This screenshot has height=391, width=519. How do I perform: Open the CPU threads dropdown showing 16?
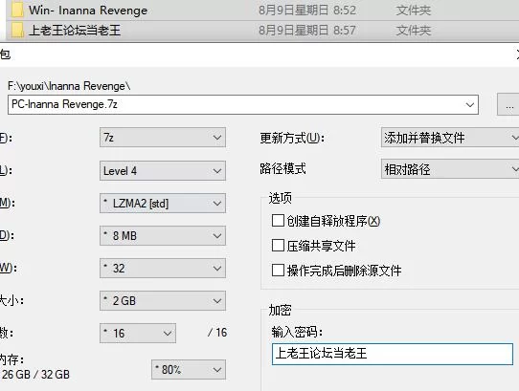pyautogui.click(x=138, y=333)
